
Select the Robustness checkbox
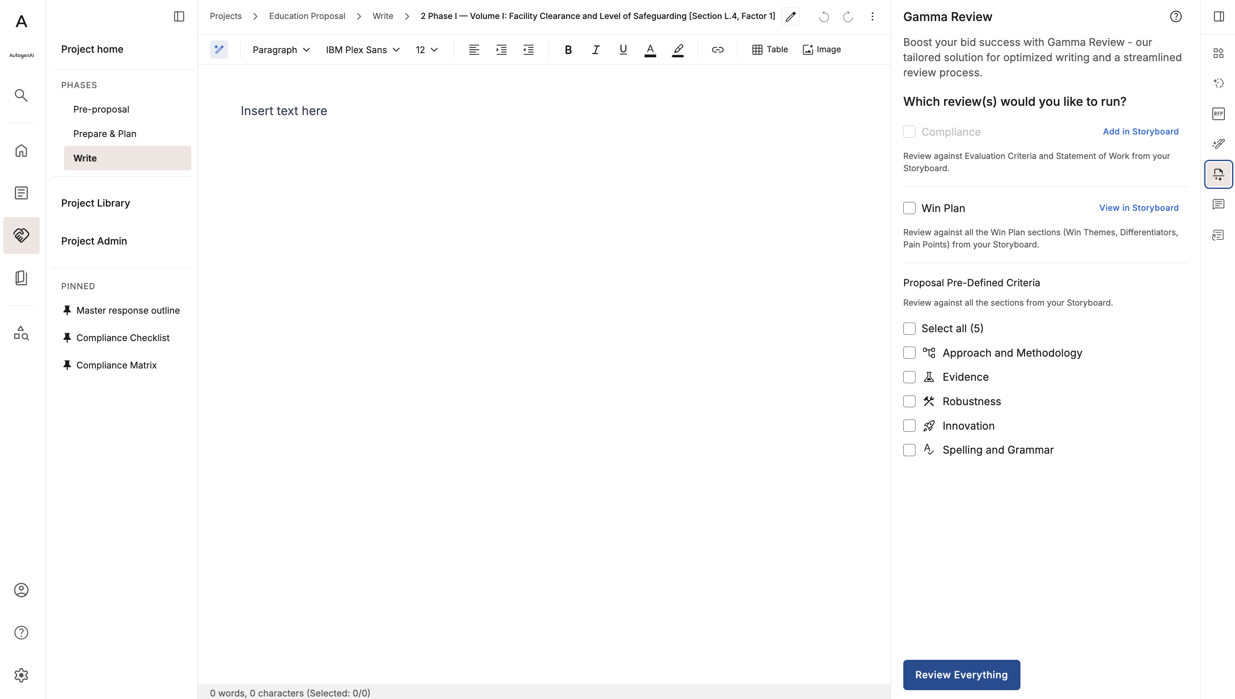(x=909, y=401)
